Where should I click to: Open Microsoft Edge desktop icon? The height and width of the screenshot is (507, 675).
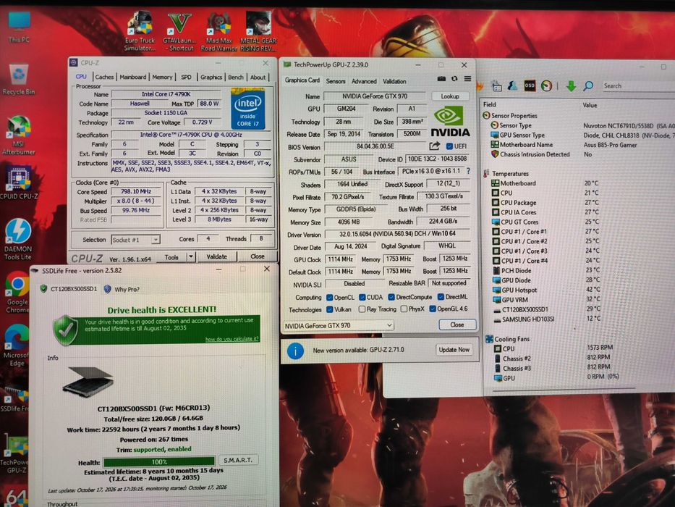tap(17, 345)
